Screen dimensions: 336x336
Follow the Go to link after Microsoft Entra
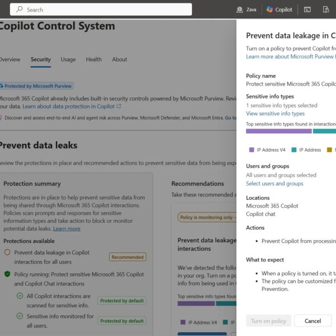[231, 118]
